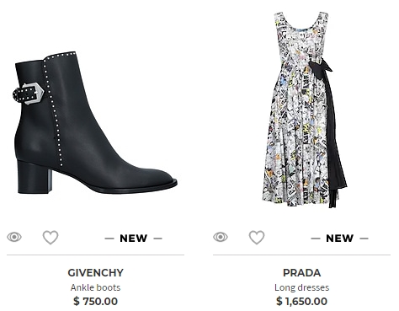Click the silver buckle on the boot photo
The image size is (399, 311).
32,94
